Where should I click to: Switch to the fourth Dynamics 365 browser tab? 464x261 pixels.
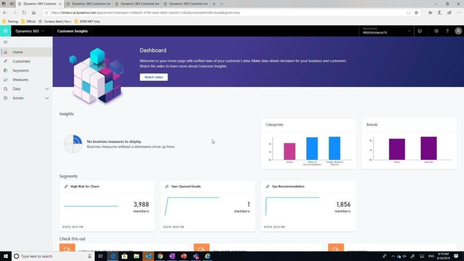[186, 4]
